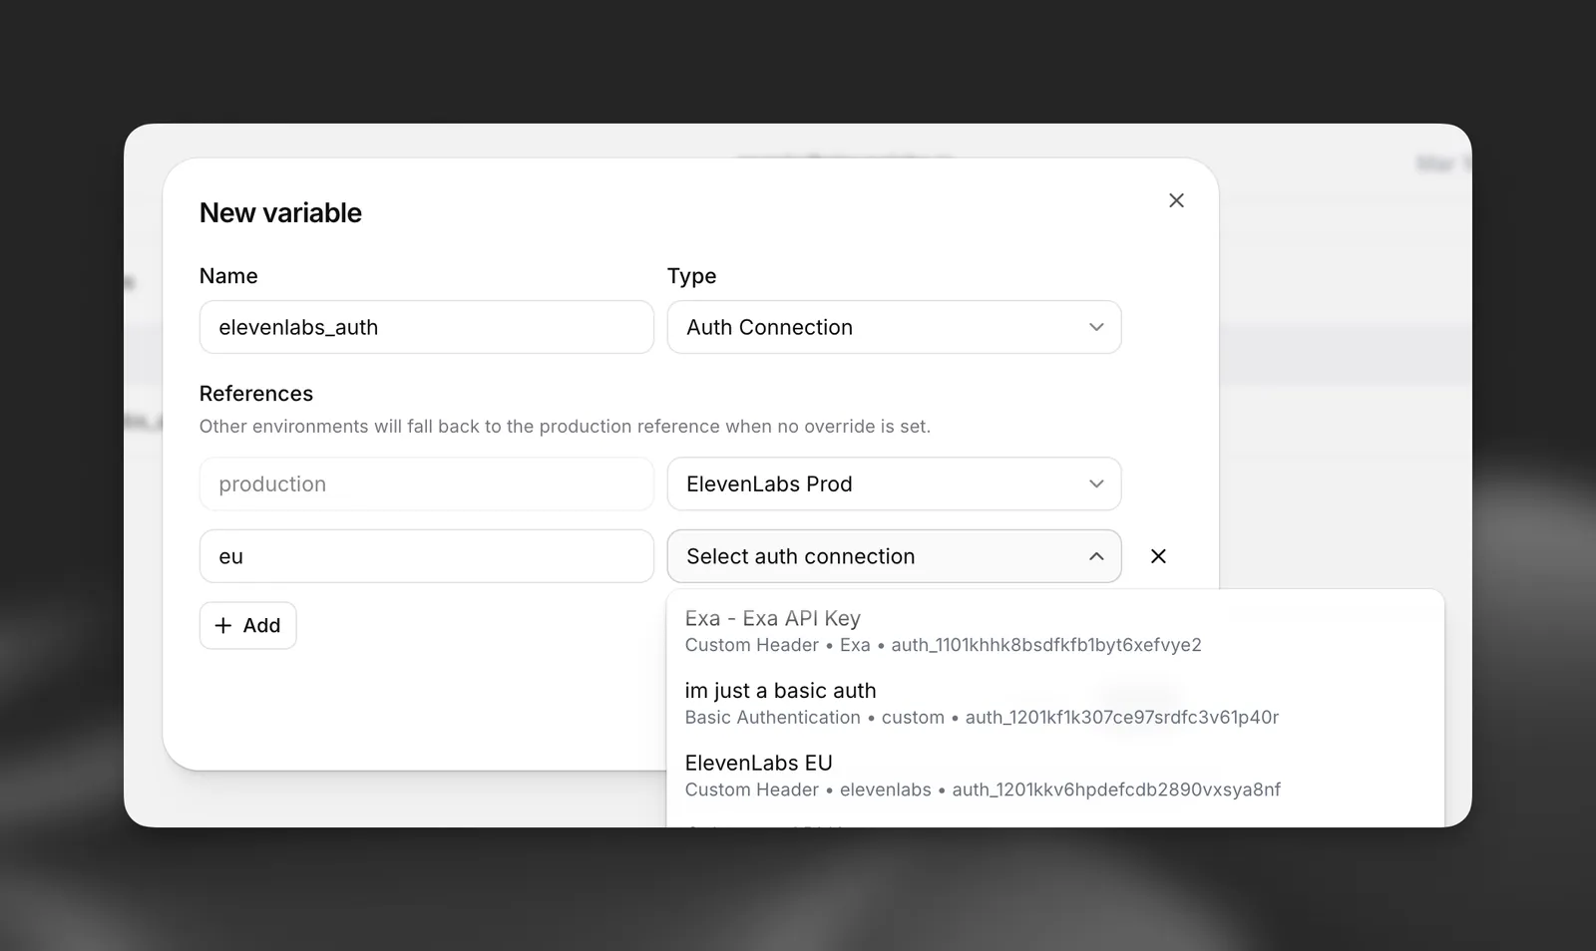Image resolution: width=1596 pixels, height=951 pixels.
Task: Open the Auth Connection type dropdown
Action: (894, 327)
